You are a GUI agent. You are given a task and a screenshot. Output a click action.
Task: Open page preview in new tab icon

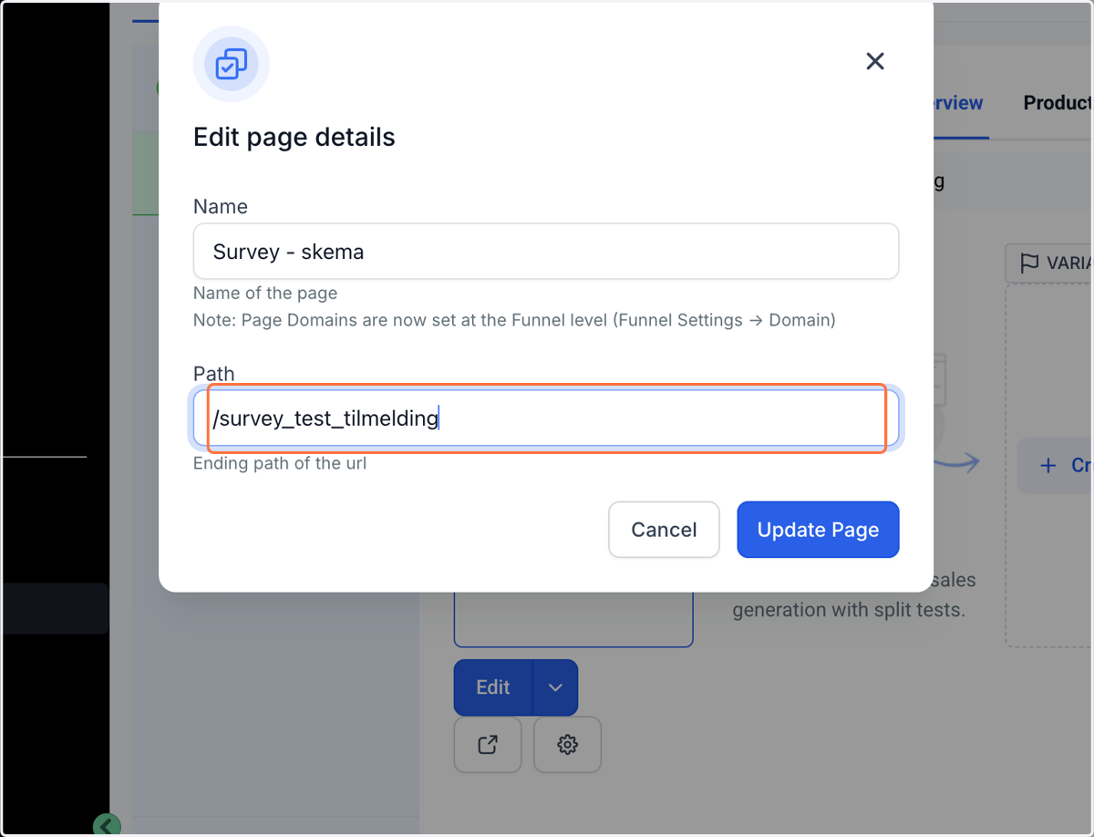[488, 745]
